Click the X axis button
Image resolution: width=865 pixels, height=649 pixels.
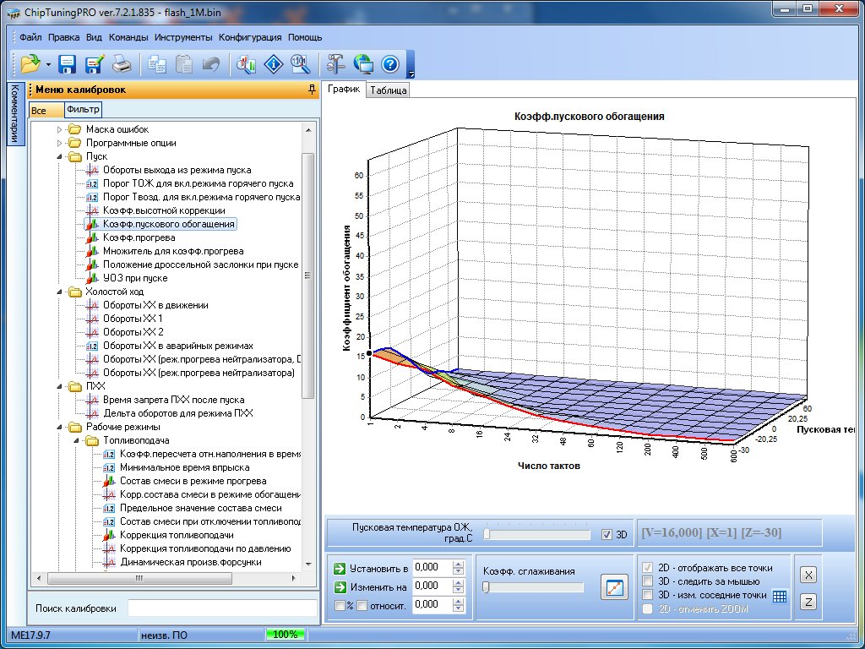[808, 575]
